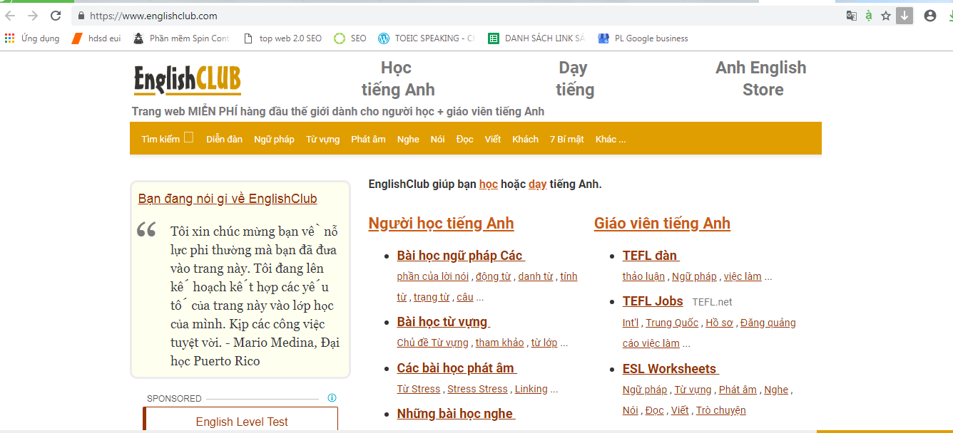This screenshot has width=953, height=433.
Task: Select Đọc in the orange menu
Action: click(465, 139)
